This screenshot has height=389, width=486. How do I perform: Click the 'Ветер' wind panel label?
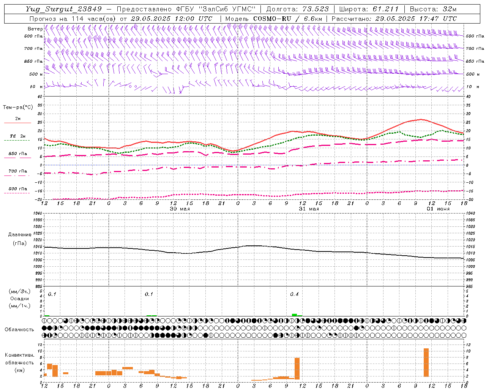coord(35,29)
